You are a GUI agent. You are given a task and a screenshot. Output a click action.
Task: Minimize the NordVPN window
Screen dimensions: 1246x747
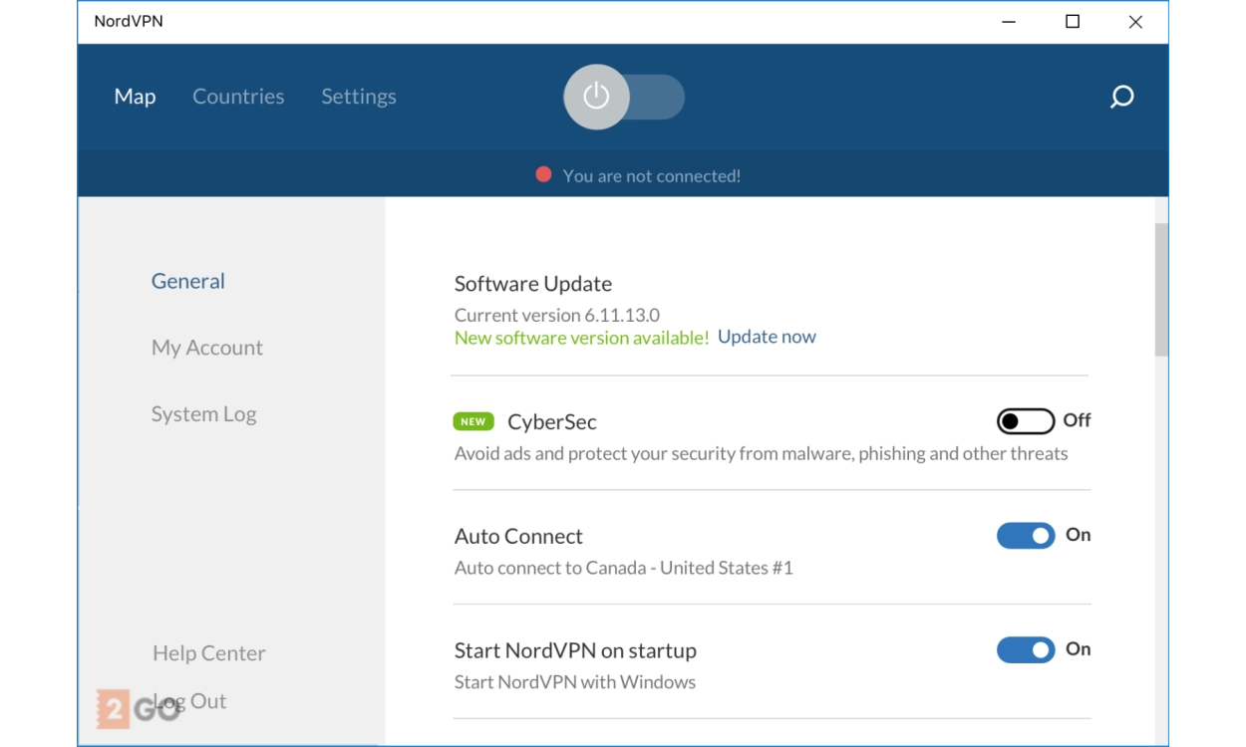coord(1009,22)
